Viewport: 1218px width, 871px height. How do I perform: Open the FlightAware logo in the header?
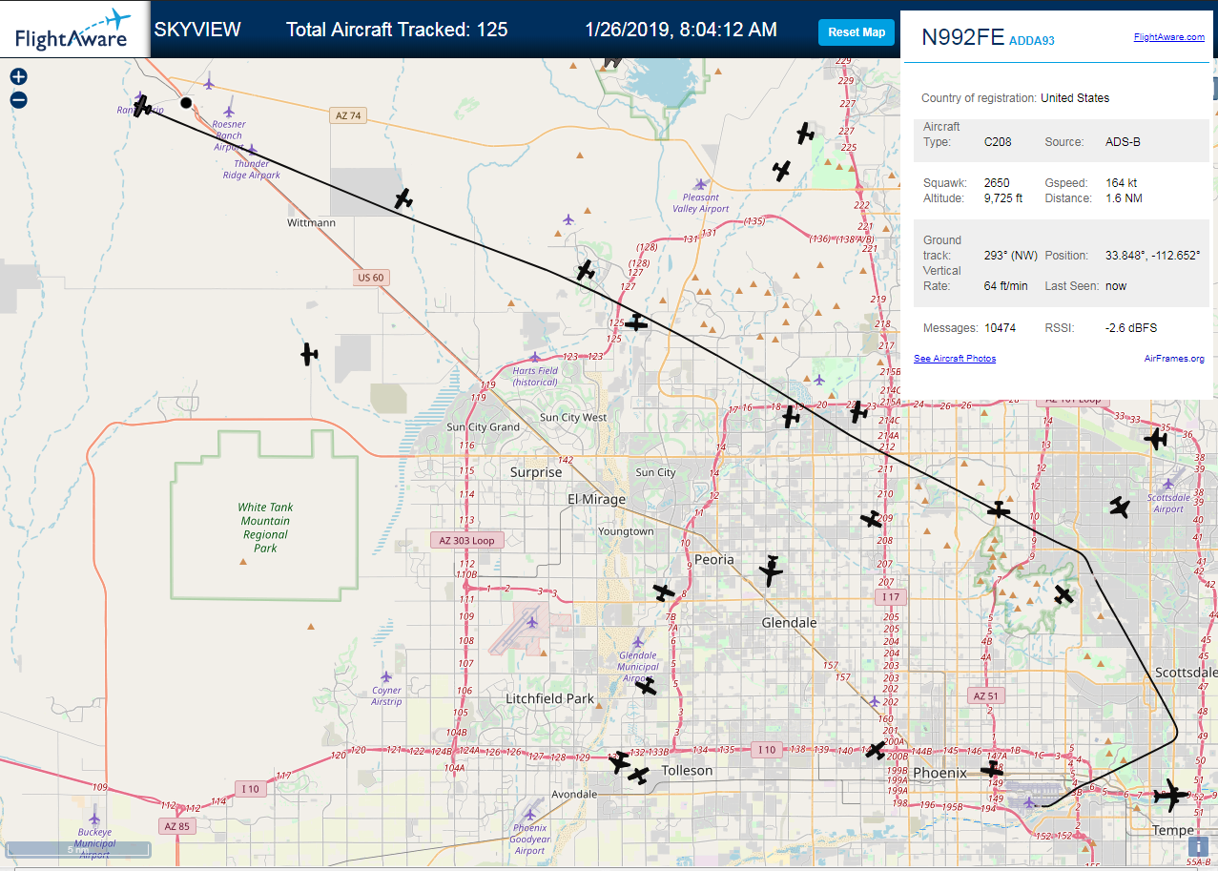73,30
